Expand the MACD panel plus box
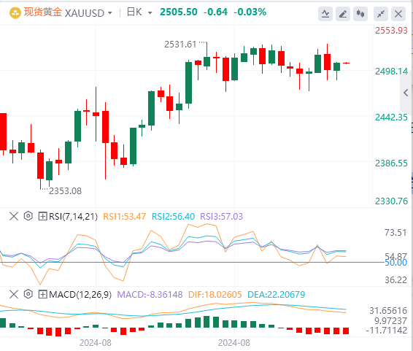This screenshot has height=351, width=413. coord(42,294)
